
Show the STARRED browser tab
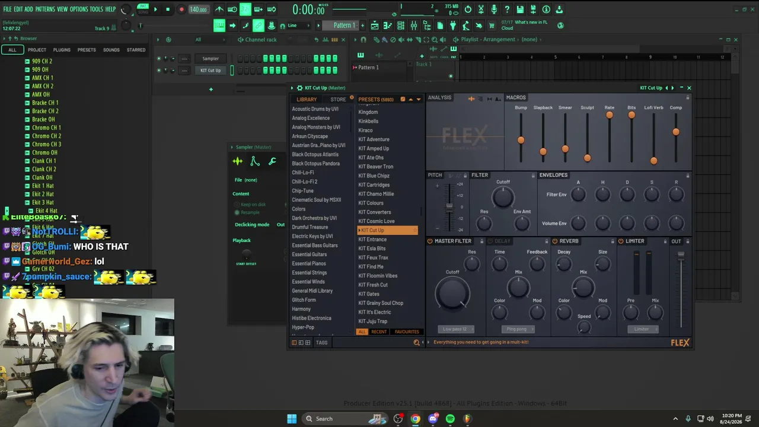click(x=136, y=50)
